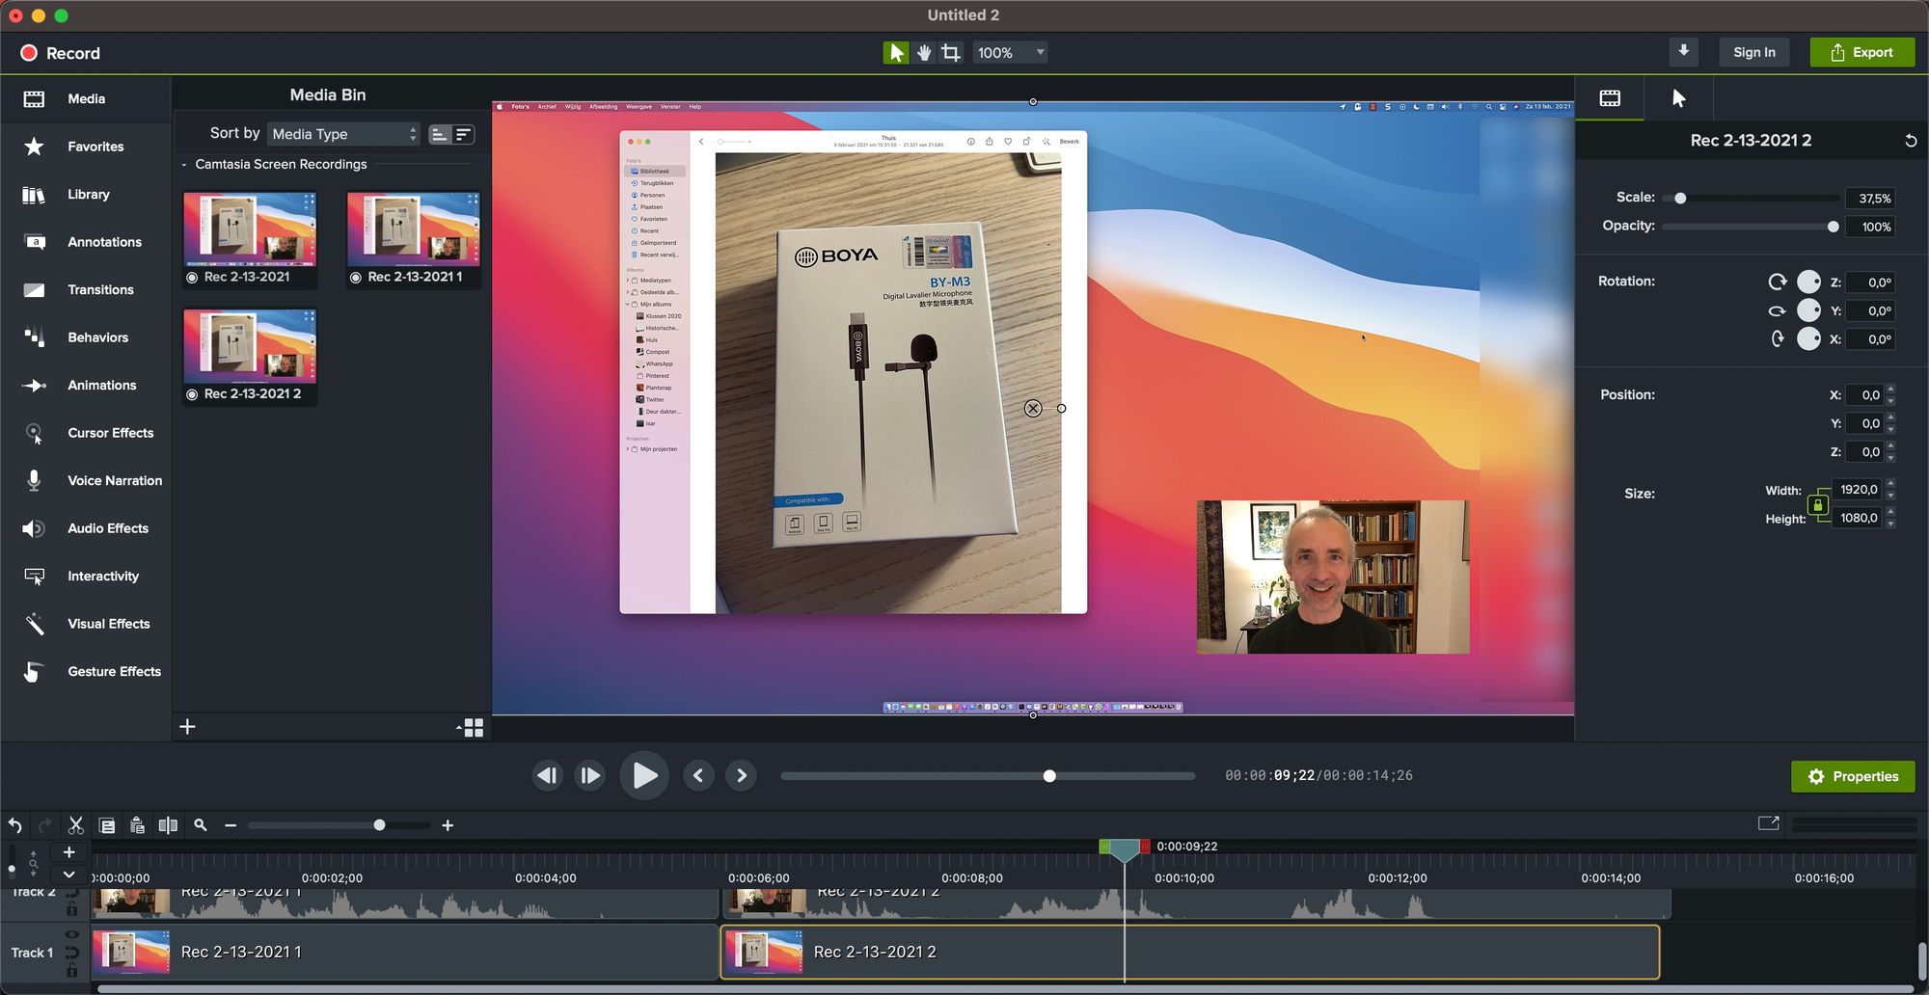The height and width of the screenshot is (995, 1929).
Task: Click the Opacity slider handle
Action: coord(1833,227)
